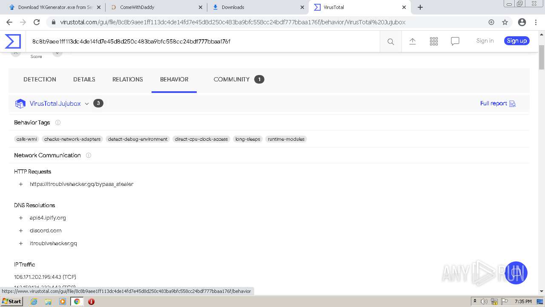
Task: Click the browser back arrow
Action: (9, 22)
